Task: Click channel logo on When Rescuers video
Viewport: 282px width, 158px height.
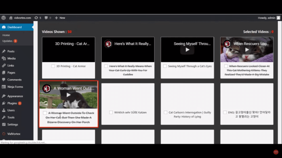Action: (x=227, y=44)
